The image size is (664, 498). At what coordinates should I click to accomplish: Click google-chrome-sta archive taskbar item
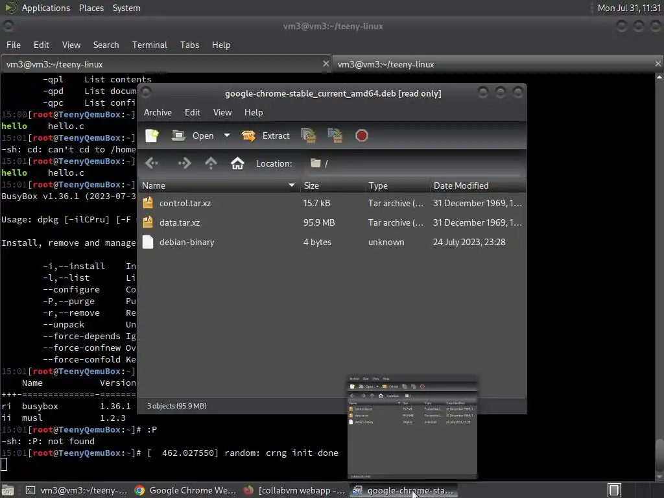403,490
